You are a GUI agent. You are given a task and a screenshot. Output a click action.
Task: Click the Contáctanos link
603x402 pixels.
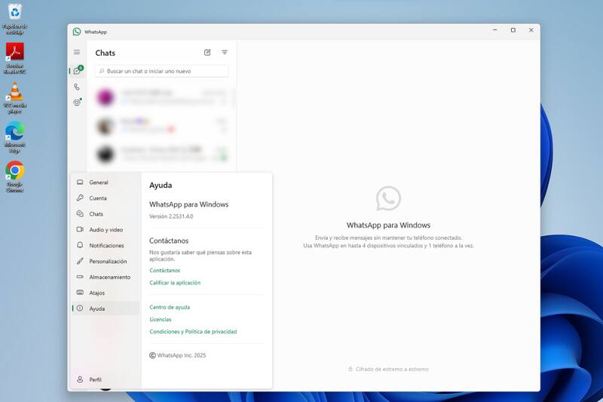pos(164,270)
